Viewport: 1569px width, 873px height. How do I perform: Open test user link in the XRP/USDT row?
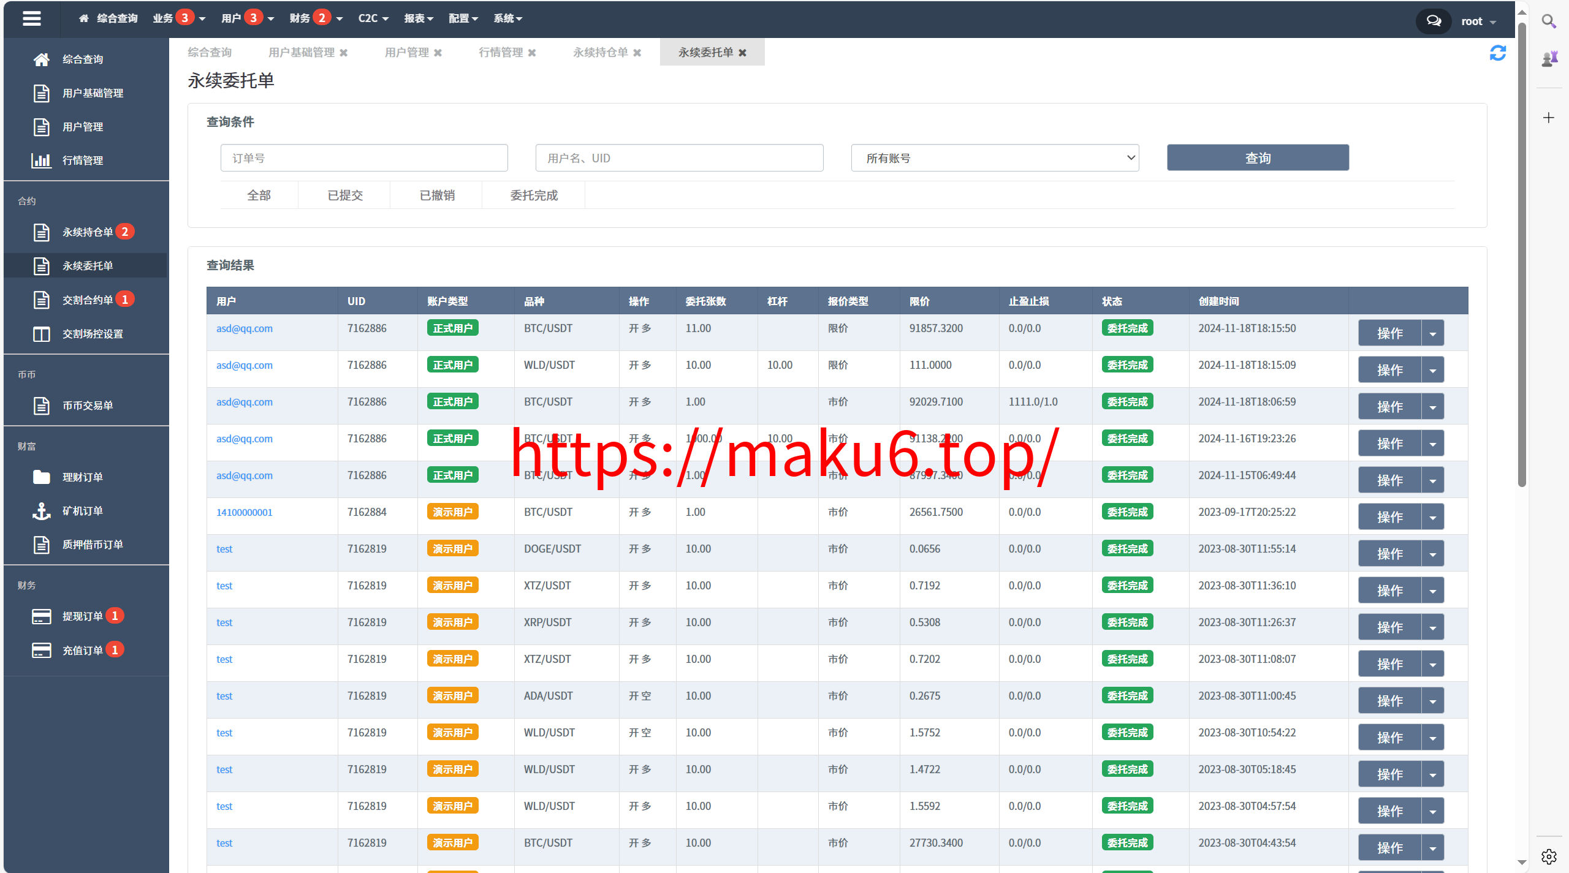pyautogui.click(x=224, y=622)
